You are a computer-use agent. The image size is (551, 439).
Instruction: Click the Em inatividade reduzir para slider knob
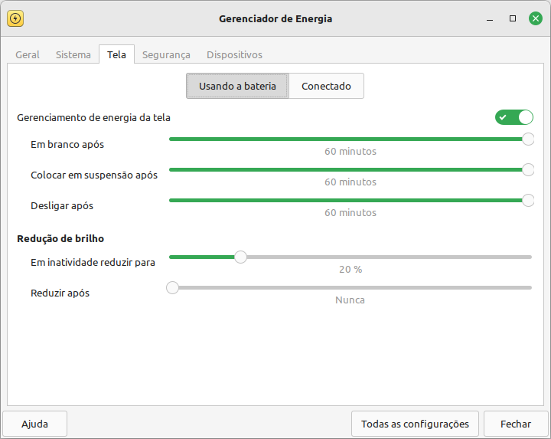[241, 257]
